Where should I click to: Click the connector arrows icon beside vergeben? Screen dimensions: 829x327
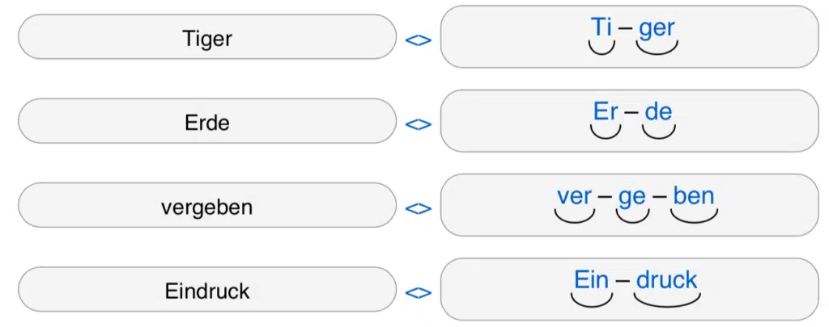[418, 208]
